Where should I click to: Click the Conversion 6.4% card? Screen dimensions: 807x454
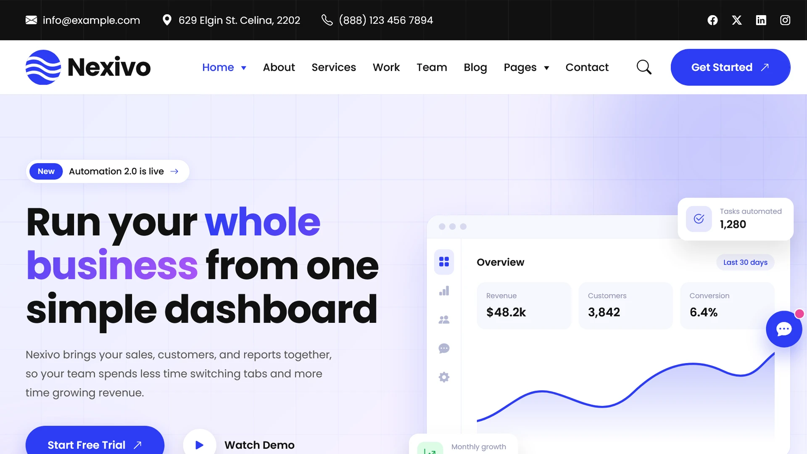pyautogui.click(x=727, y=306)
